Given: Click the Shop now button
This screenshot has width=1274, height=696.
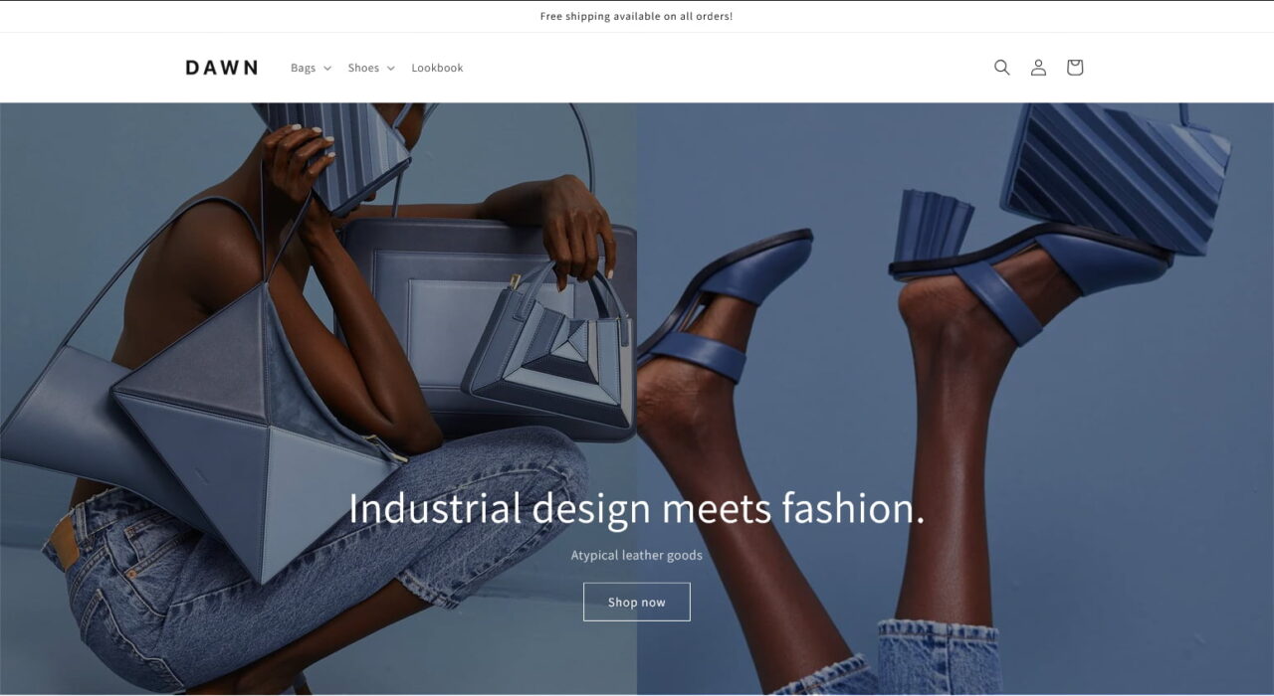Looking at the screenshot, I should tap(637, 602).
